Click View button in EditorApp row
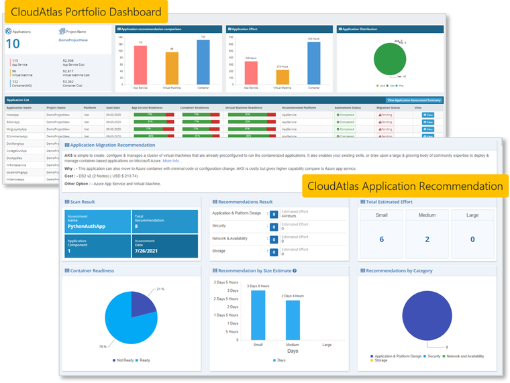Screen dimensions: 510x383 [427, 122]
